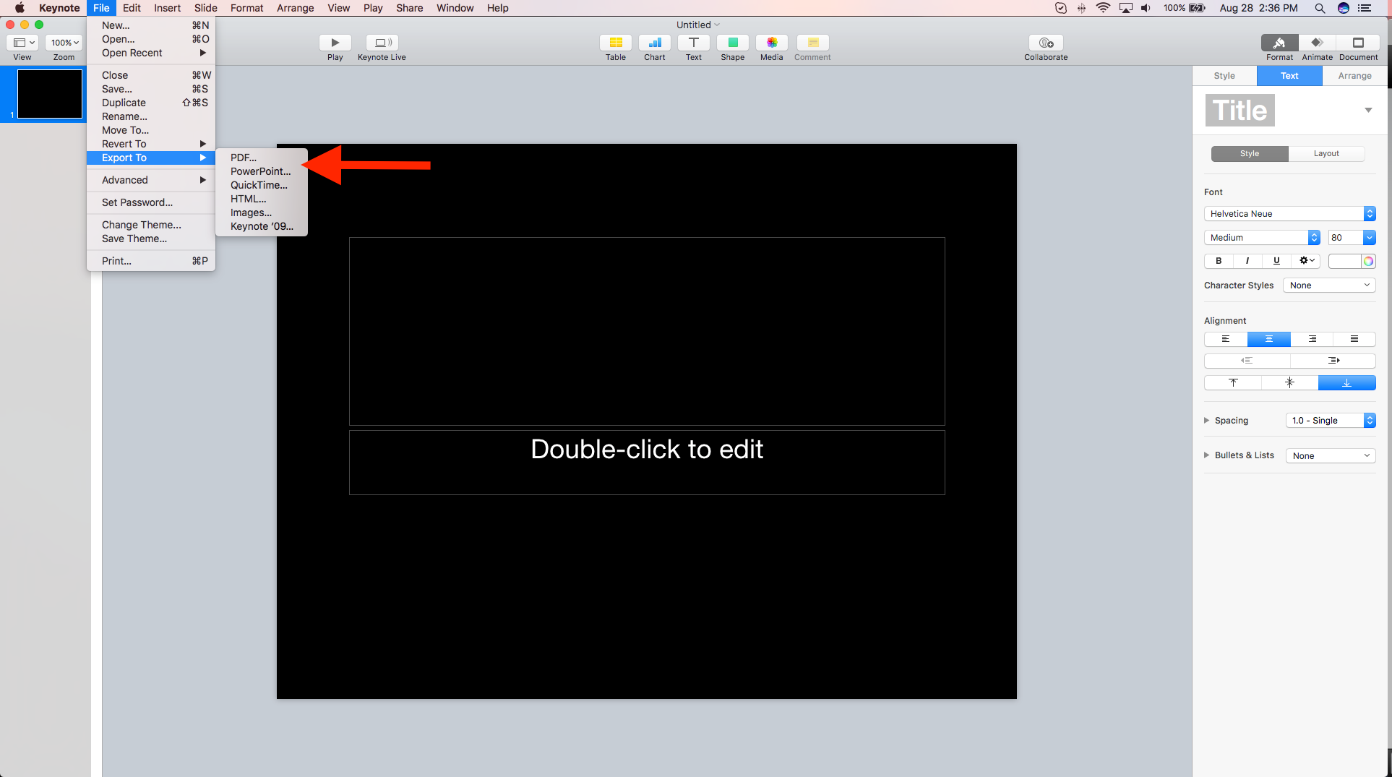The image size is (1392, 777).
Task: Open the Character Styles dropdown
Action: [1328, 286]
